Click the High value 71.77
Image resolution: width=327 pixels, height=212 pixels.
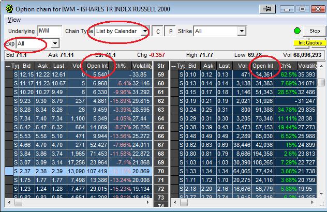tap(206, 55)
